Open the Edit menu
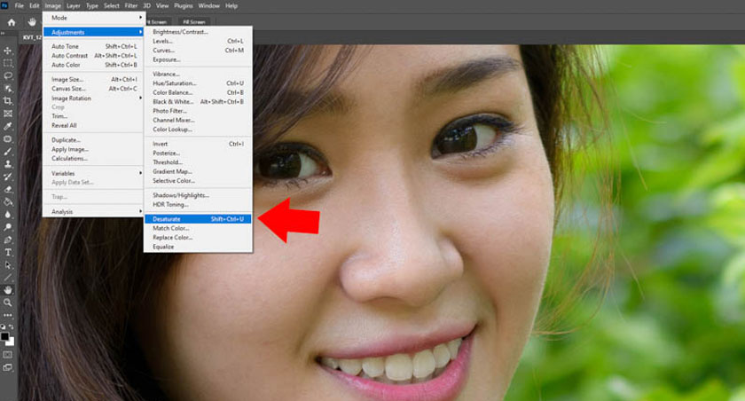This screenshot has height=401, width=745. click(x=35, y=5)
